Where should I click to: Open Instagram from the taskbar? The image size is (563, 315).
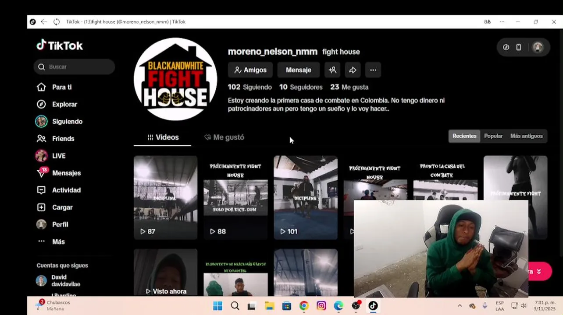(x=321, y=306)
